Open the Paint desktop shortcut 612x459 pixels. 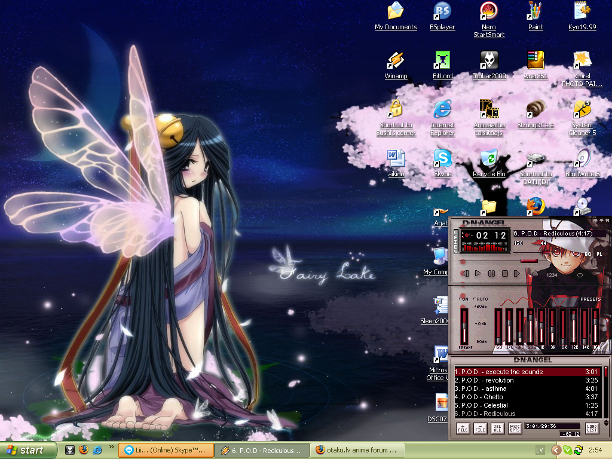tap(535, 16)
